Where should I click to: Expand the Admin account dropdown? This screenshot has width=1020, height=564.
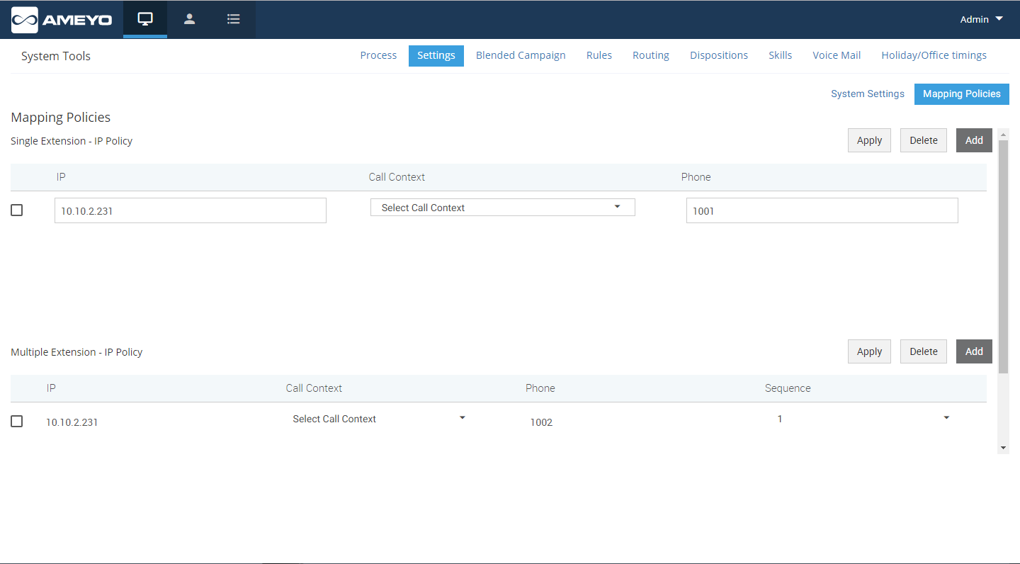click(x=981, y=19)
